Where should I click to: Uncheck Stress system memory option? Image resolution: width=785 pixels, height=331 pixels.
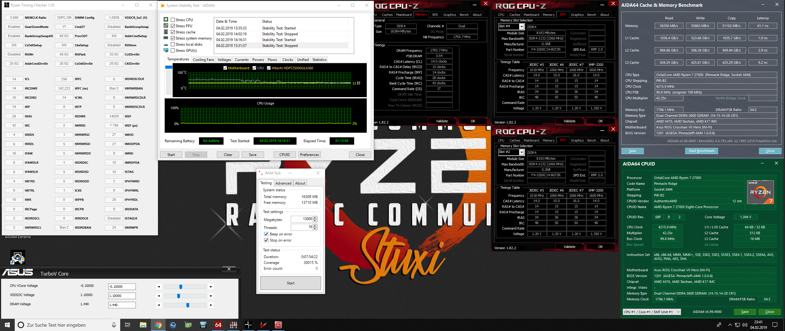point(173,38)
